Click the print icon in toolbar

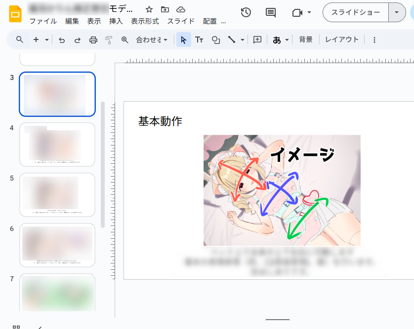tap(93, 40)
